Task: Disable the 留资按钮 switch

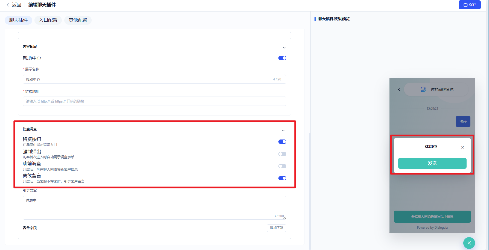Action: point(282,142)
